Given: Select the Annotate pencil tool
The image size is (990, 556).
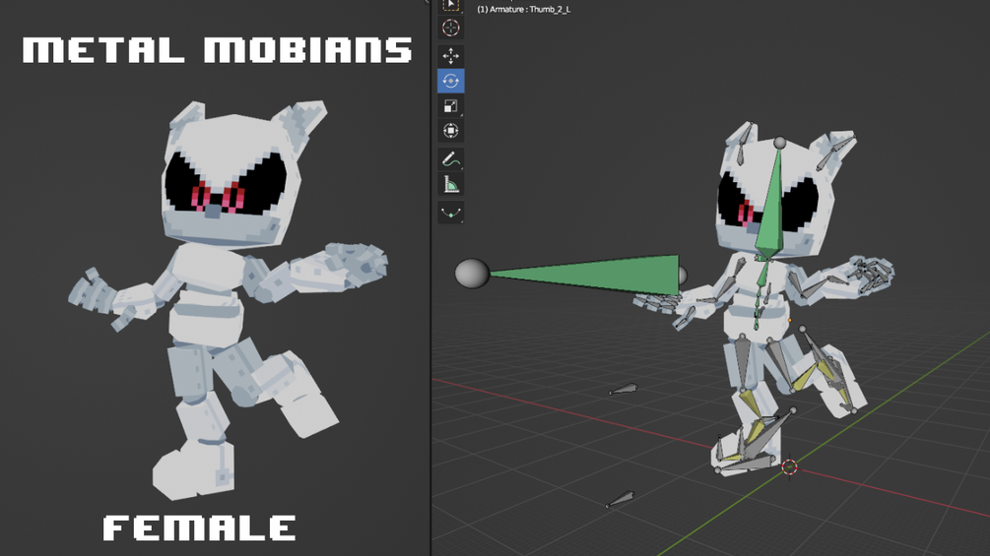Looking at the screenshot, I should click(x=451, y=158).
